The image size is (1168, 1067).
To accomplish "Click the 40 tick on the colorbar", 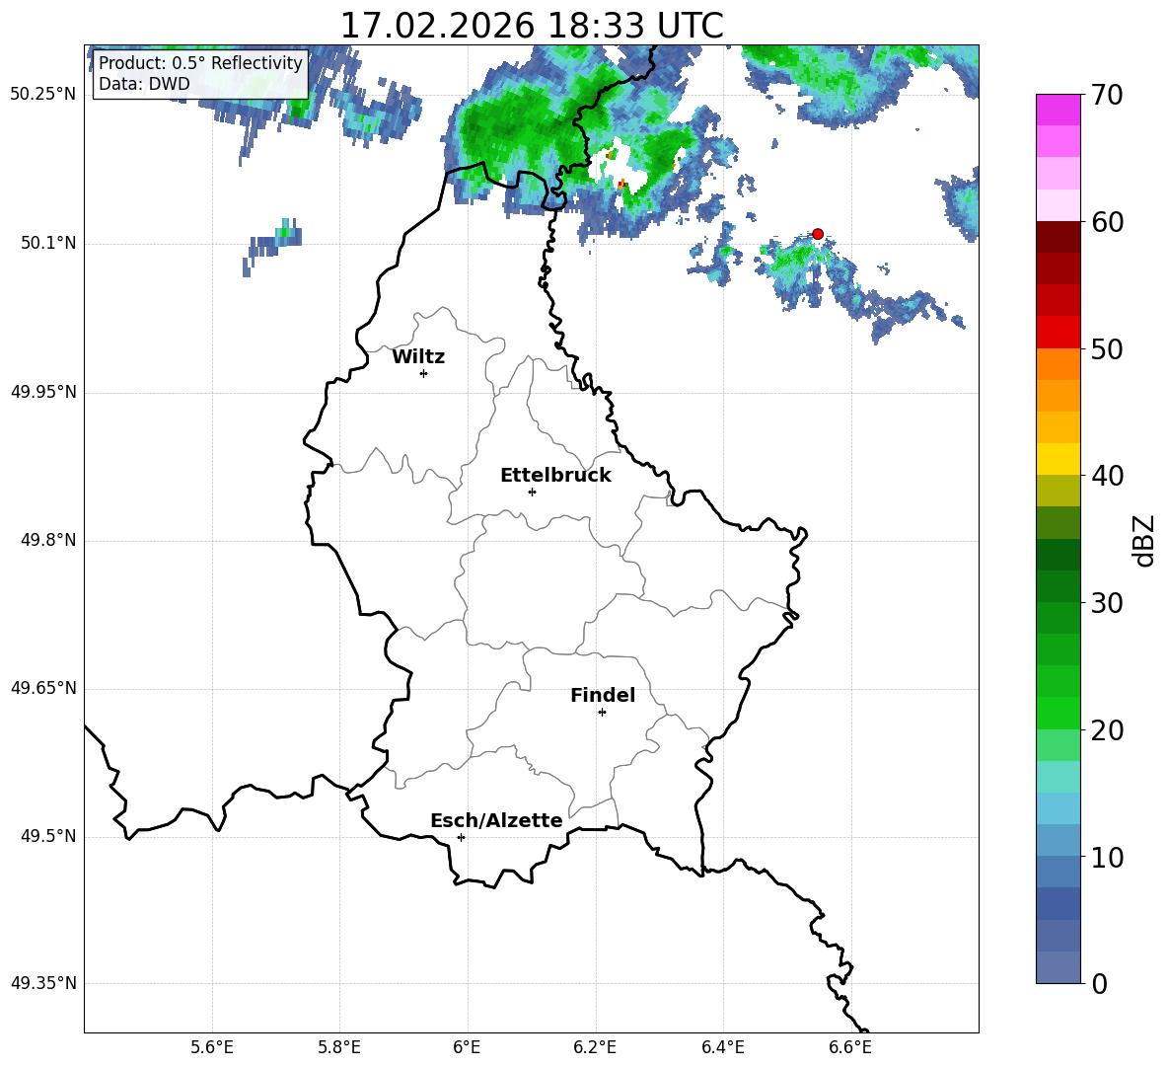I will tap(1107, 476).
